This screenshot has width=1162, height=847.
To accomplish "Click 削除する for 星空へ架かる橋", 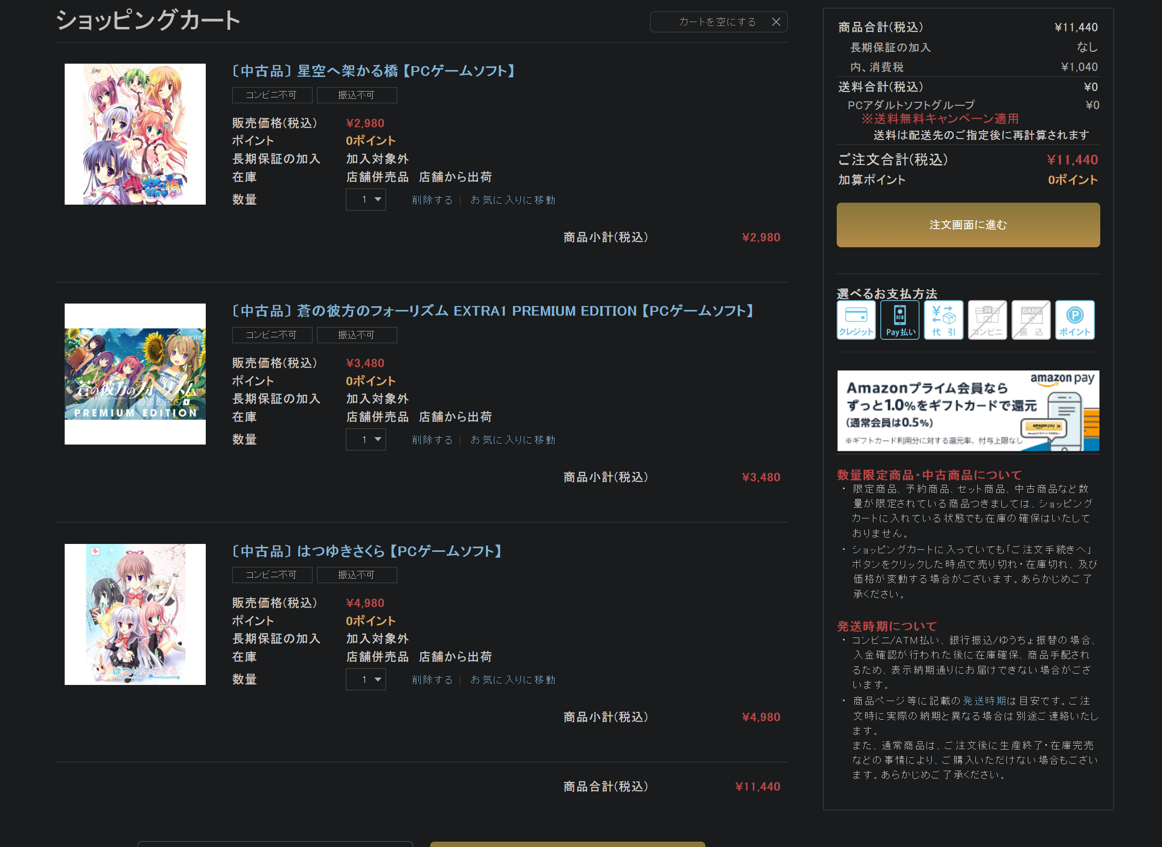I will click(433, 200).
